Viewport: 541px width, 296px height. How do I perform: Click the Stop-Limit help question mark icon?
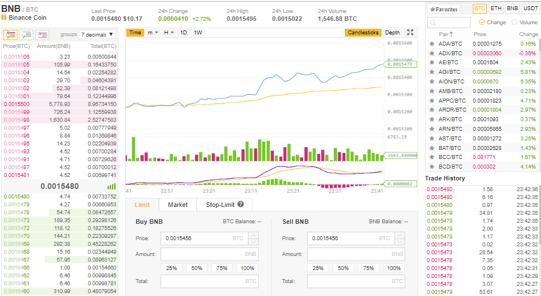pos(241,205)
